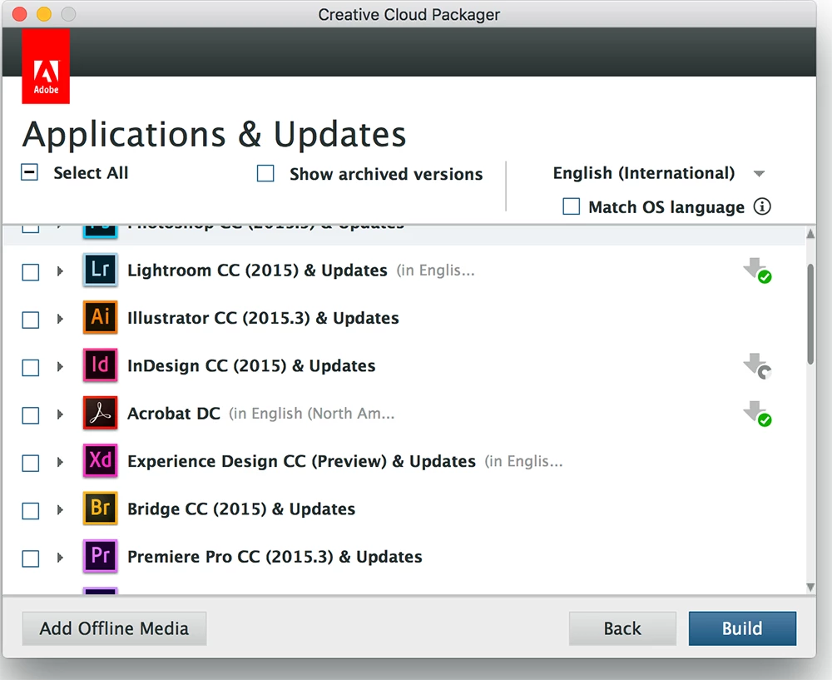
Task: Select the 'Acrobat DC' label
Action: coord(174,414)
